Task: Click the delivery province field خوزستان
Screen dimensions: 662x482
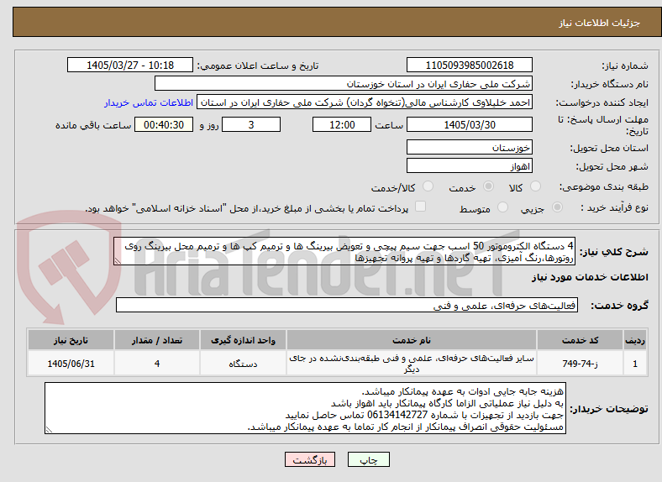Action: [x=470, y=147]
